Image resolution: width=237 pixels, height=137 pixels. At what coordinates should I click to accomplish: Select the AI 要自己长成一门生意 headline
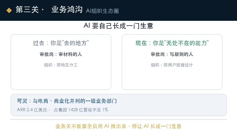118,26
